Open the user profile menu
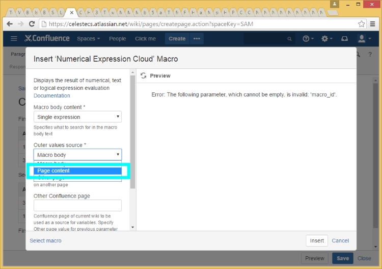Viewport: 382px width, 269px height. (364, 39)
